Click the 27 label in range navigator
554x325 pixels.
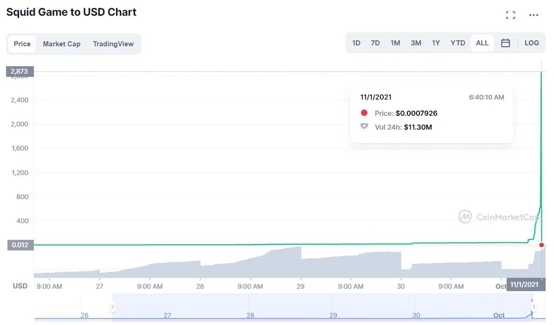[167, 315]
